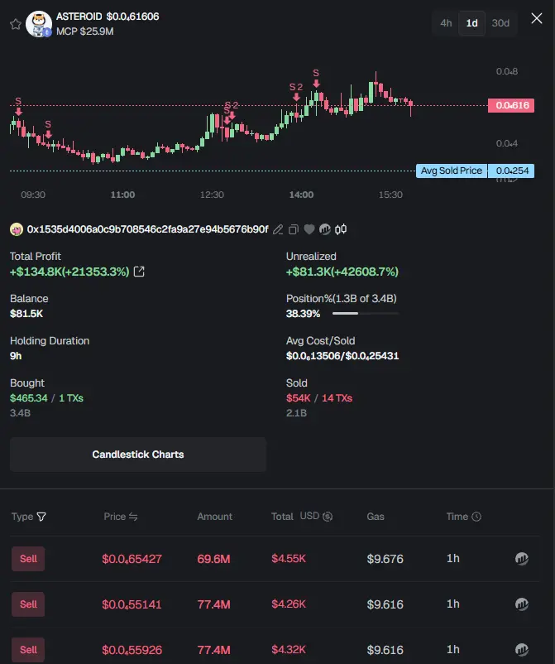Open the ASTEROID token avatar
The height and width of the screenshot is (664, 555).
tap(39, 24)
